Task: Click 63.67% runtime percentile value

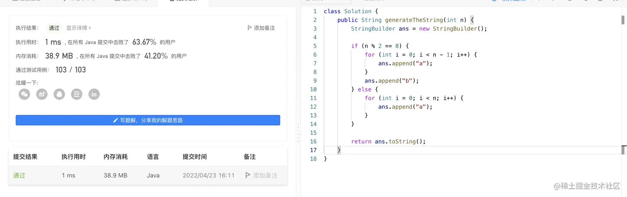Action: 144,42
